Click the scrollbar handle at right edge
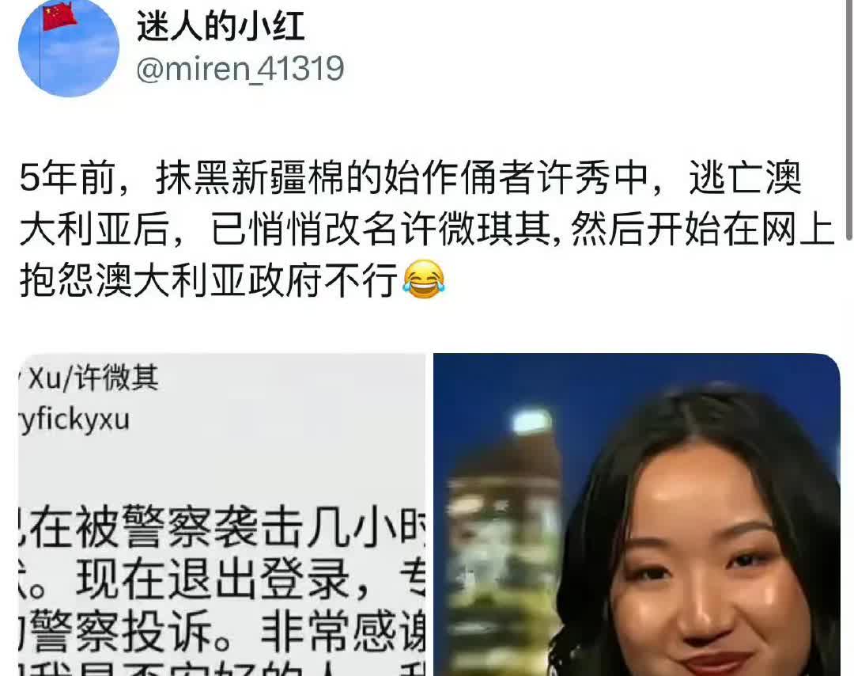Viewport: 854px width, 676px height. click(x=848, y=120)
